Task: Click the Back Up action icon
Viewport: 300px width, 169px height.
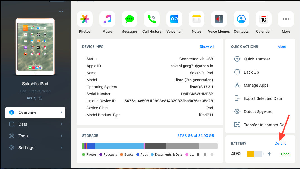Action: coord(237,72)
